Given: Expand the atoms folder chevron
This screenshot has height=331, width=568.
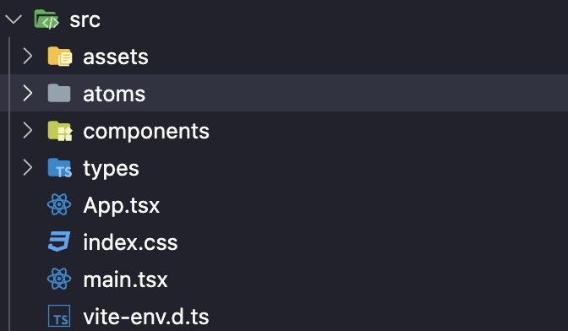Looking at the screenshot, I should pyautogui.click(x=28, y=94).
